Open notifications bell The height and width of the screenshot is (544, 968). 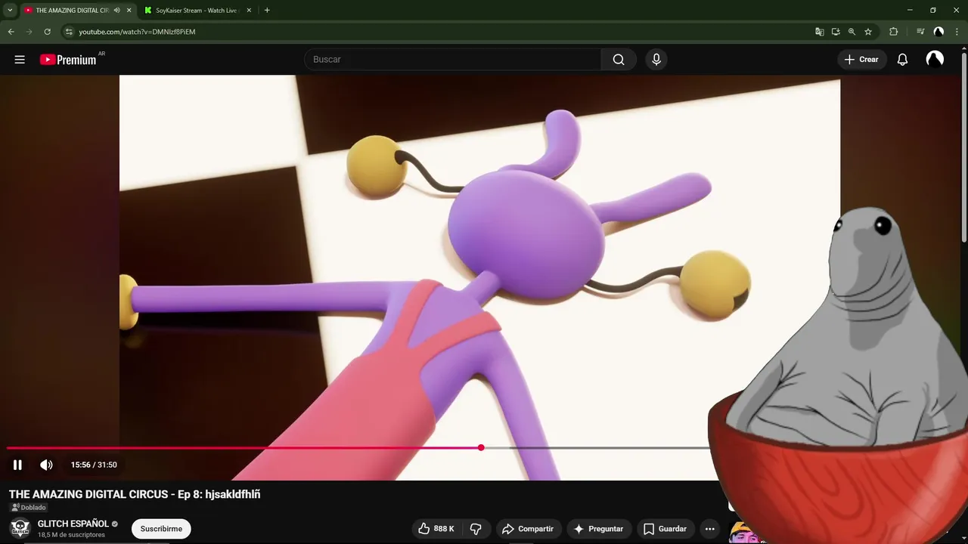pyautogui.click(x=902, y=60)
